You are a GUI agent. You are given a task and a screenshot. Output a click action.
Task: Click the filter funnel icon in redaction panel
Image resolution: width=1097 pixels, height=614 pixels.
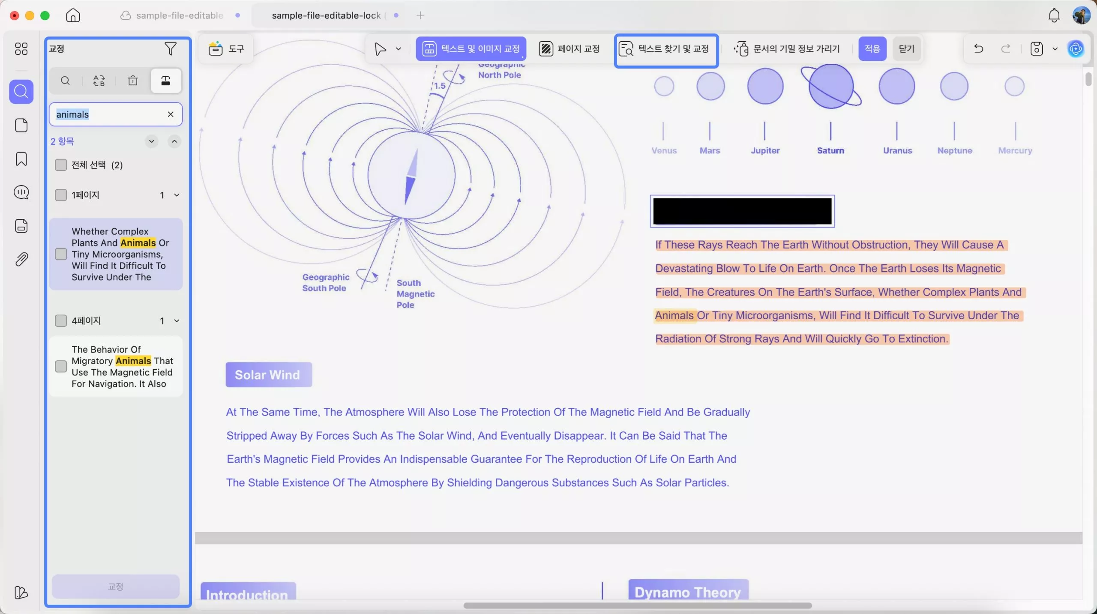[x=170, y=49]
